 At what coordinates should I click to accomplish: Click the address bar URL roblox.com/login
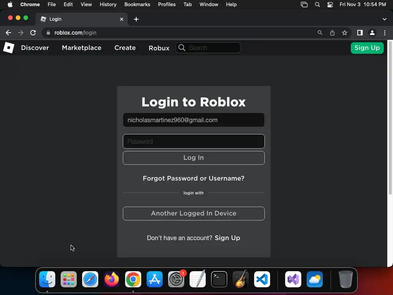pyautogui.click(x=75, y=33)
